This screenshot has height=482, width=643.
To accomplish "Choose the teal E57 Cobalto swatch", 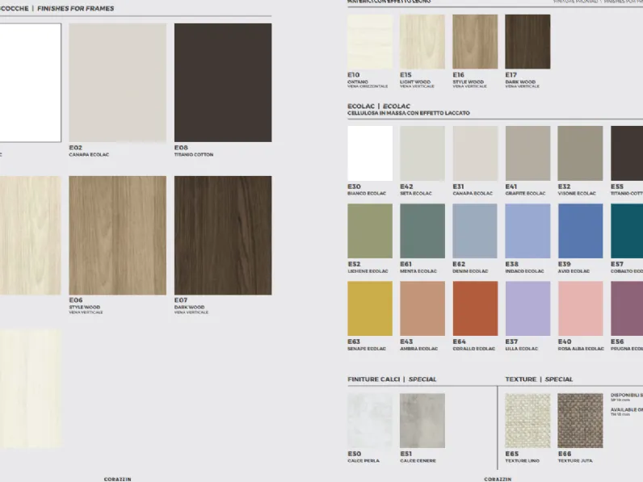I will coord(627,231).
